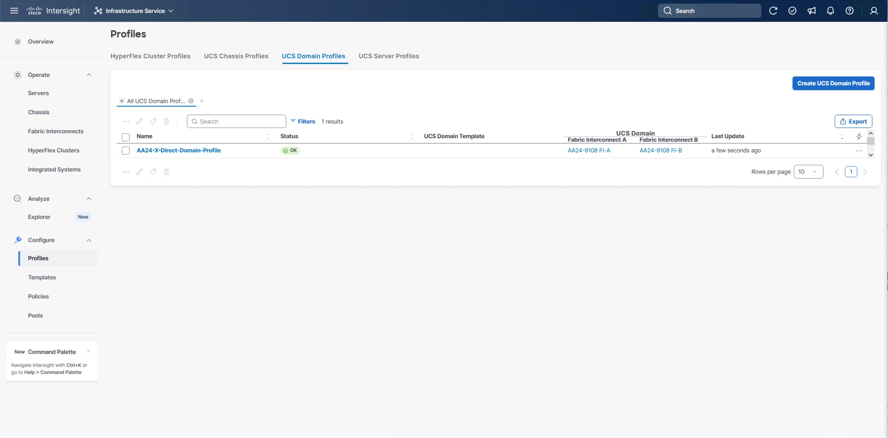This screenshot has width=888, height=438.
Task: Click the delete trash icon above the table
Action: tap(166, 121)
